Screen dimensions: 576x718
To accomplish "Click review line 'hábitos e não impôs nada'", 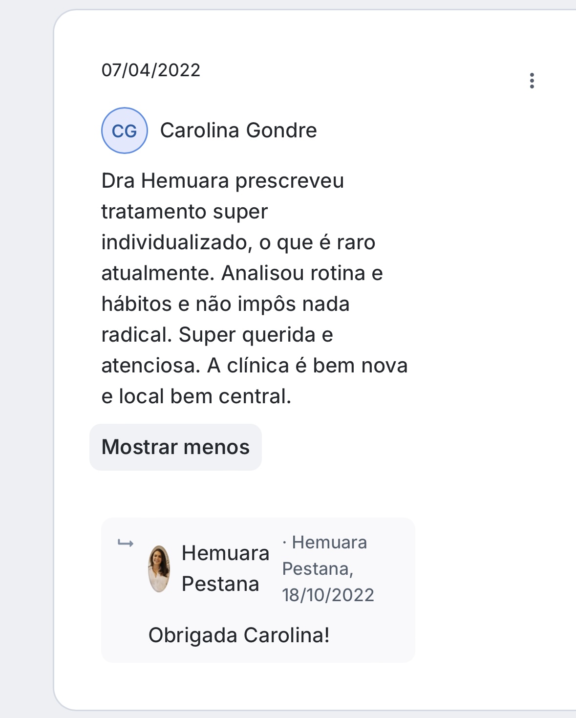I will tap(225, 304).
